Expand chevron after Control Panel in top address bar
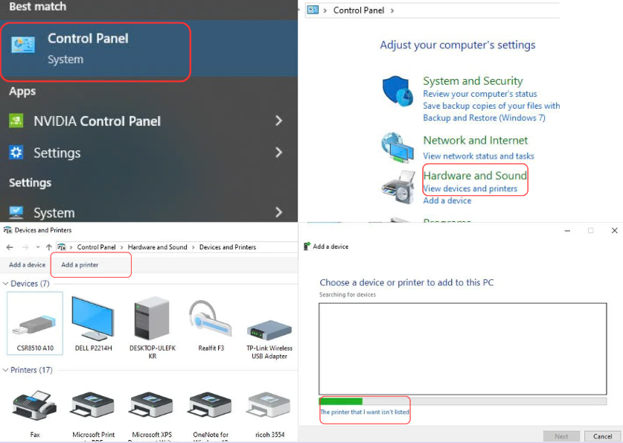This screenshot has height=443, width=623. (392, 10)
